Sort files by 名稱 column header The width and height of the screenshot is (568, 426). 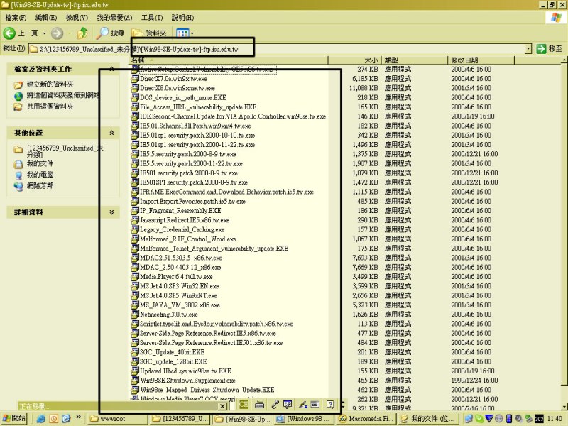click(229, 60)
